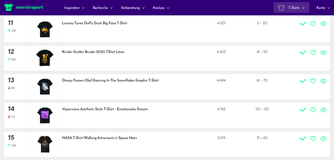
Task: Click the merchreport logo
Action: [23, 8]
